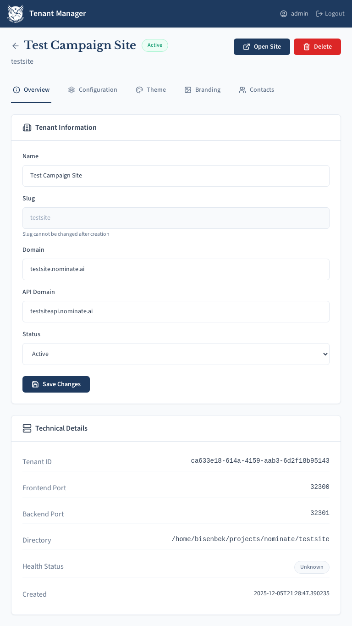
Task: Click the Technical Details server icon
Action: point(27,428)
